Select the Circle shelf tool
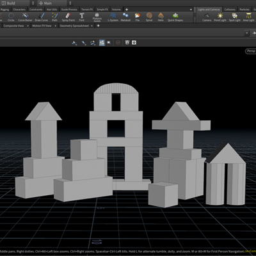 click(x=11, y=17)
